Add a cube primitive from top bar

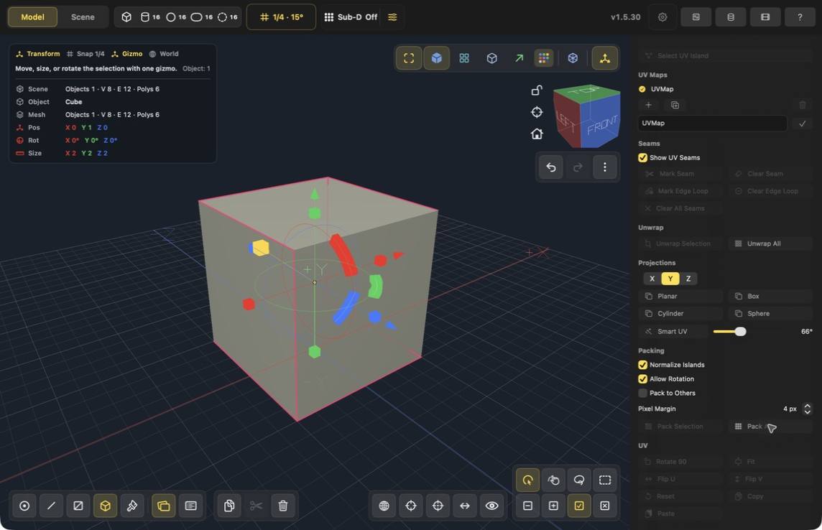[126, 17]
